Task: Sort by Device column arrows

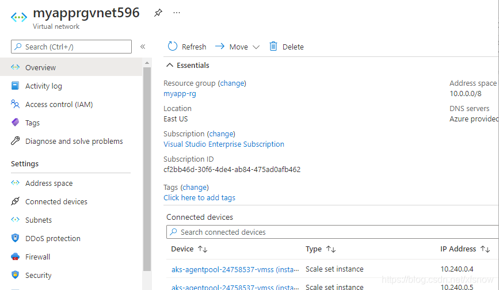Action: tap(203, 249)
